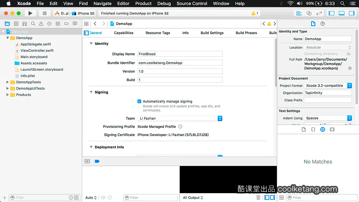Viewport: 359px width, 202px height.
Task: Show the Source Control navigator
Action: [16, 24]
